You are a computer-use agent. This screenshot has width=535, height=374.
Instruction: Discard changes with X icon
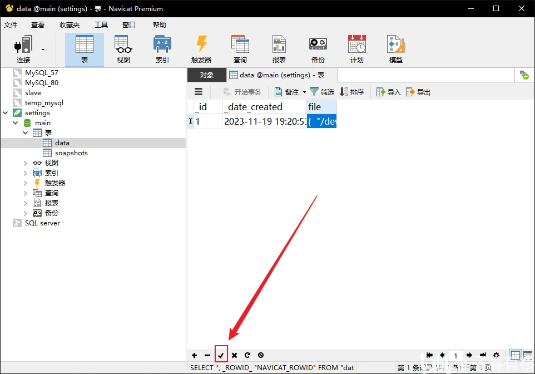coord(234,355)
